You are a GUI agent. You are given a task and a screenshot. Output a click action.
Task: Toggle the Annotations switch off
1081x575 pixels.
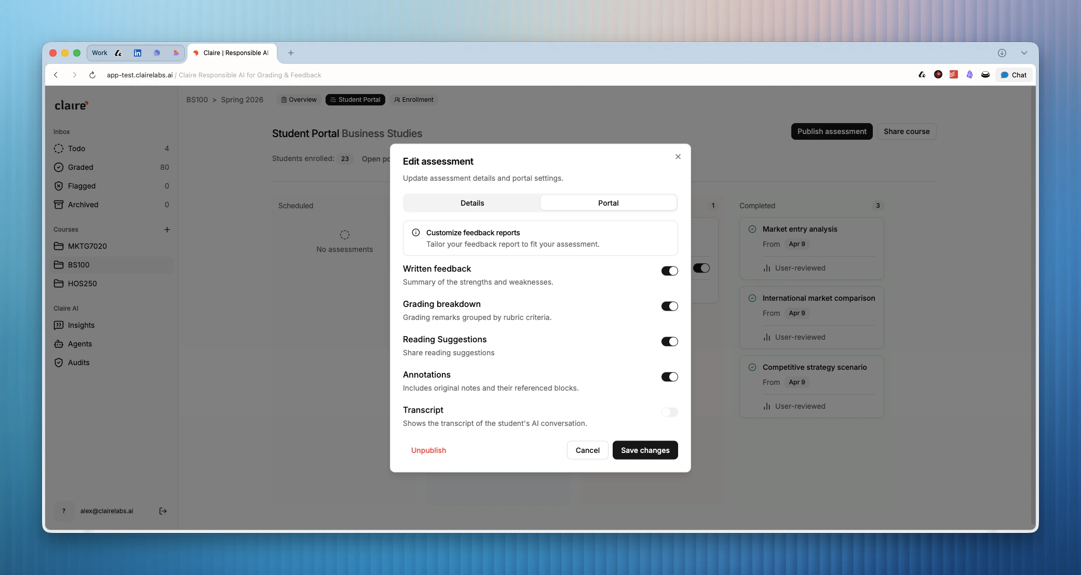click(x=669, y=377)
